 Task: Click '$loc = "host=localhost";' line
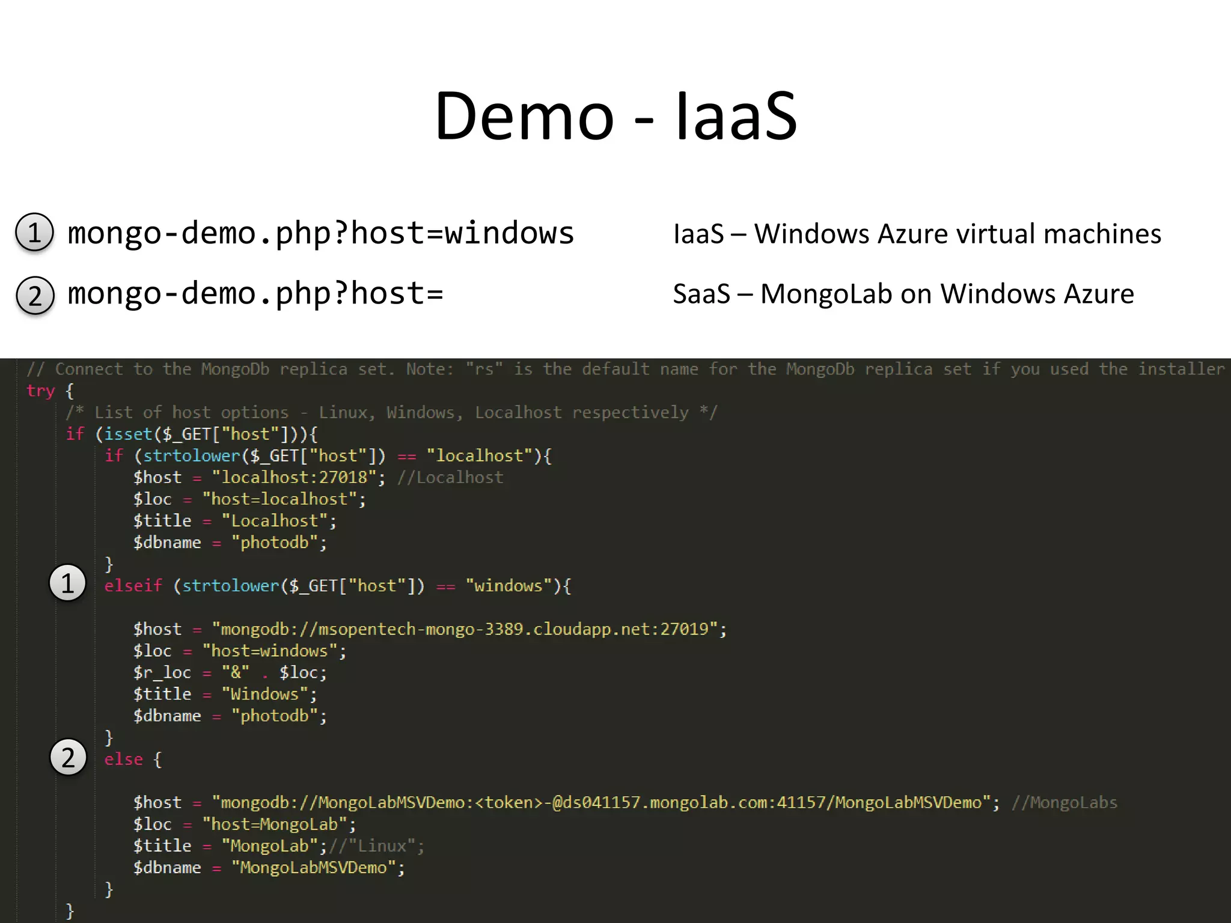[249, 499]
